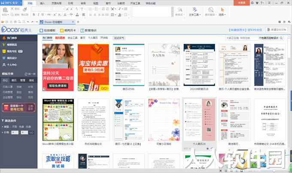Toggle Bold formatting
Image resolution: width=292 pixels, height=173 pixels.
click(33, 15)
